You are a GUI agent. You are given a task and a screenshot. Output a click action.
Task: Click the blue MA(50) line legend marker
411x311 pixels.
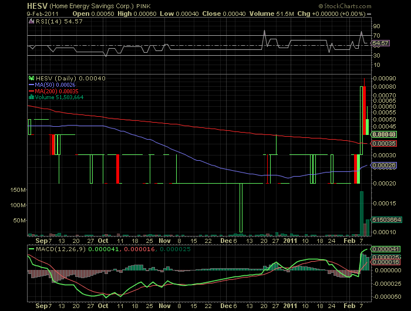[x=32, y=85]
